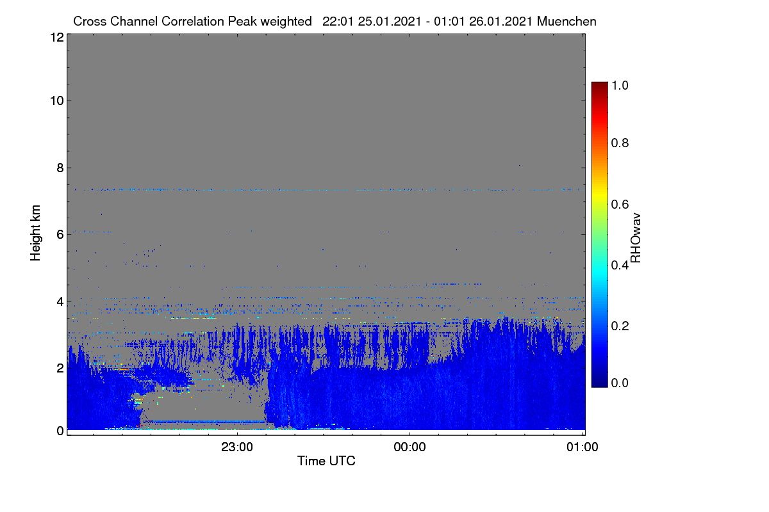Click the '2' height axis tick label
This screenshot has width=769, height=512.
tap(60, 367)
